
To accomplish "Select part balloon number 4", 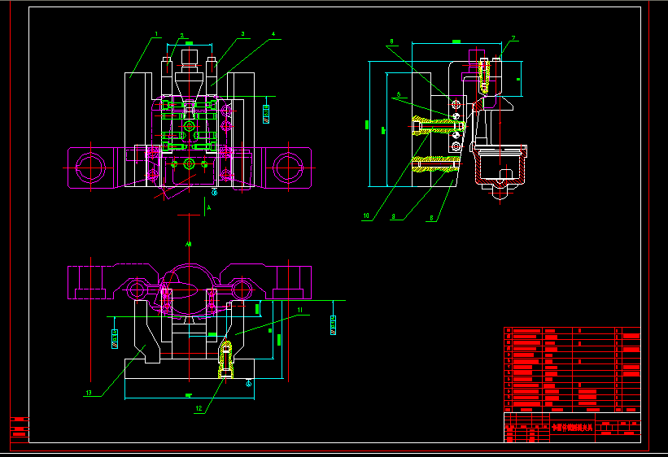I will pyautogui.click(x=273, y=34).
